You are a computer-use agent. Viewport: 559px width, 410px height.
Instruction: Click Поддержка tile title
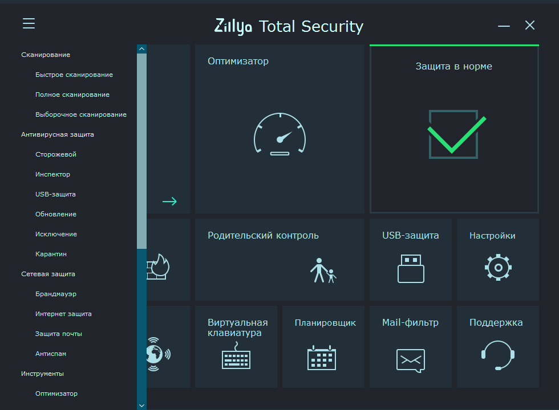(496, 322)
